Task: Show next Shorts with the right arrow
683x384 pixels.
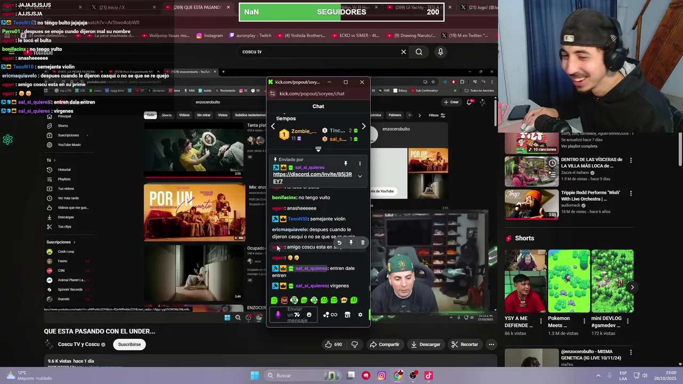Action: 632,287
